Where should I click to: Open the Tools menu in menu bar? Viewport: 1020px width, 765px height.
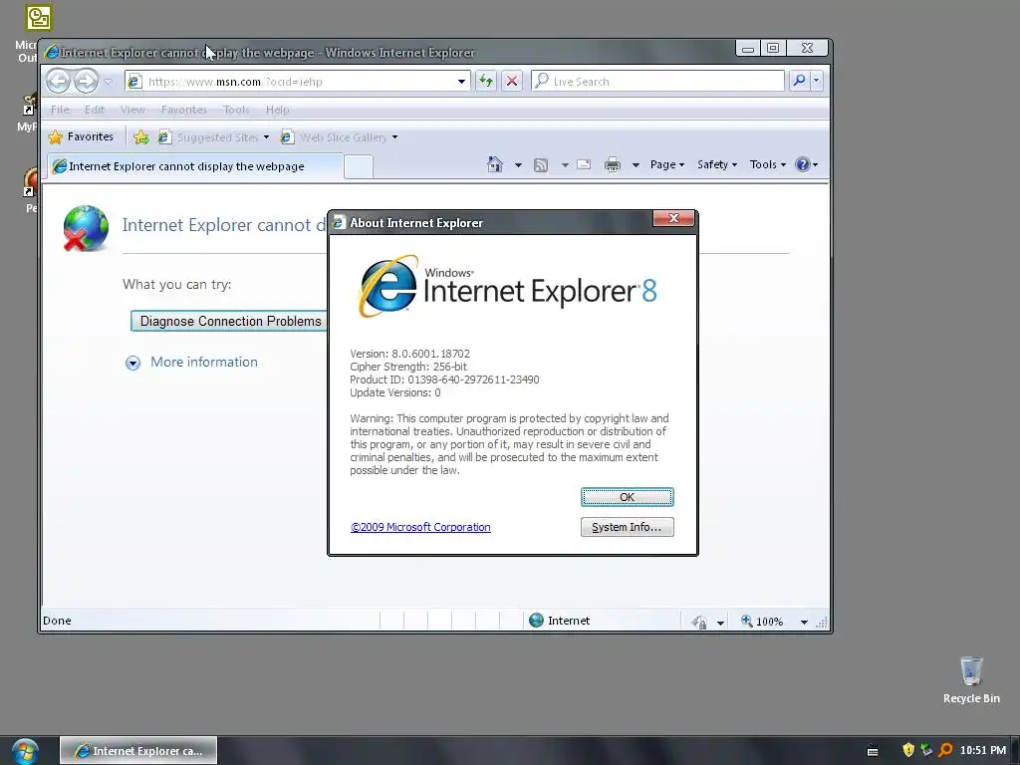coord(236,110)
